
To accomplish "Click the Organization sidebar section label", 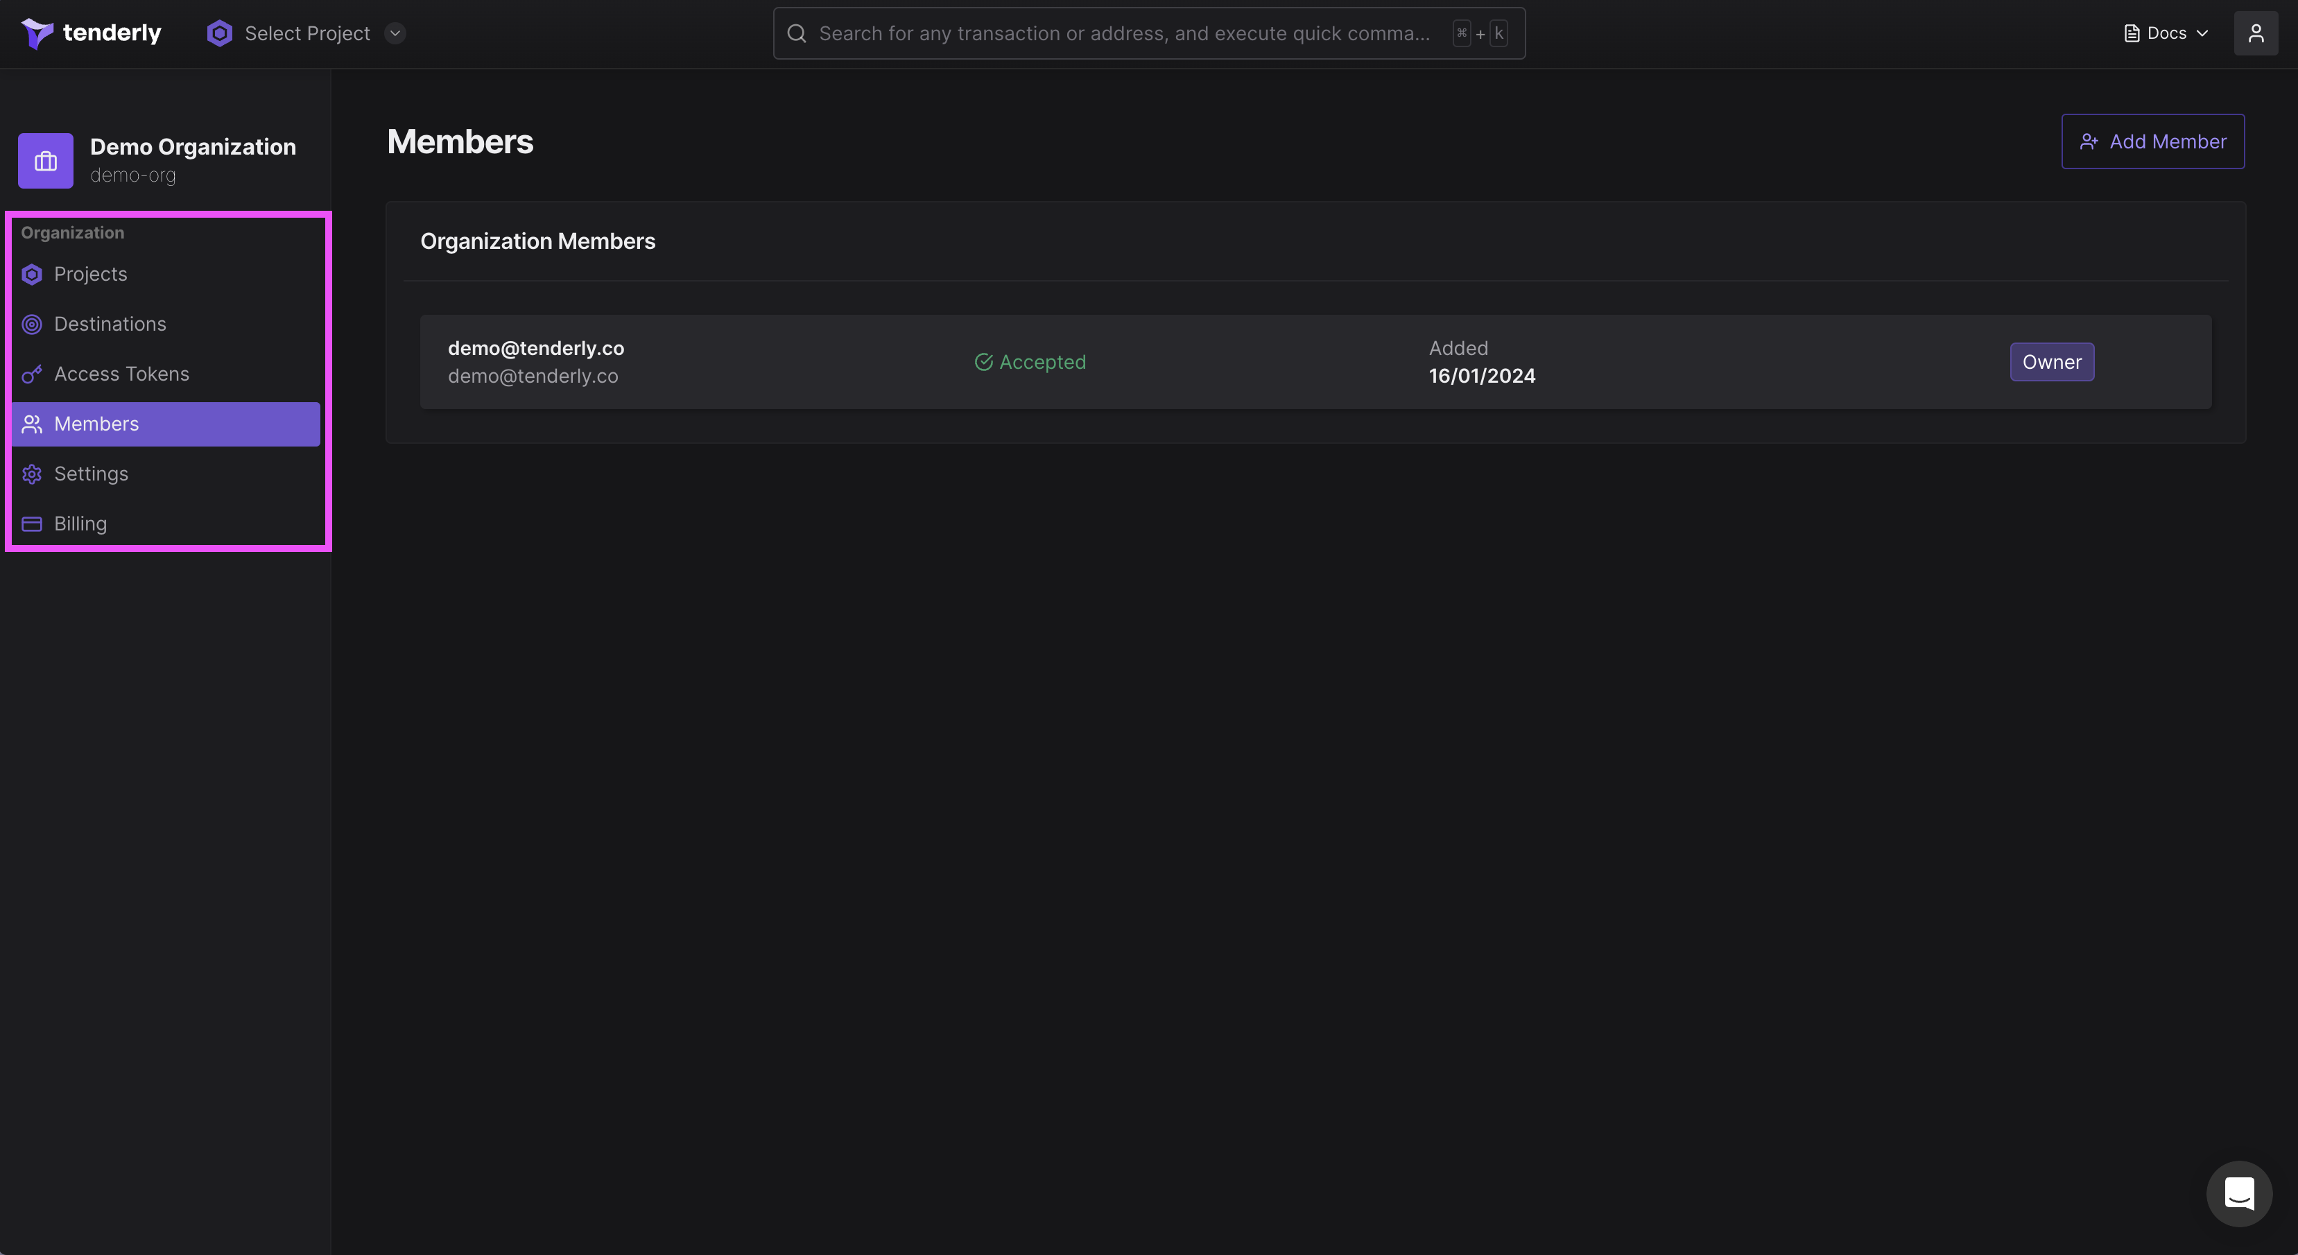I will tap(72, 233).
